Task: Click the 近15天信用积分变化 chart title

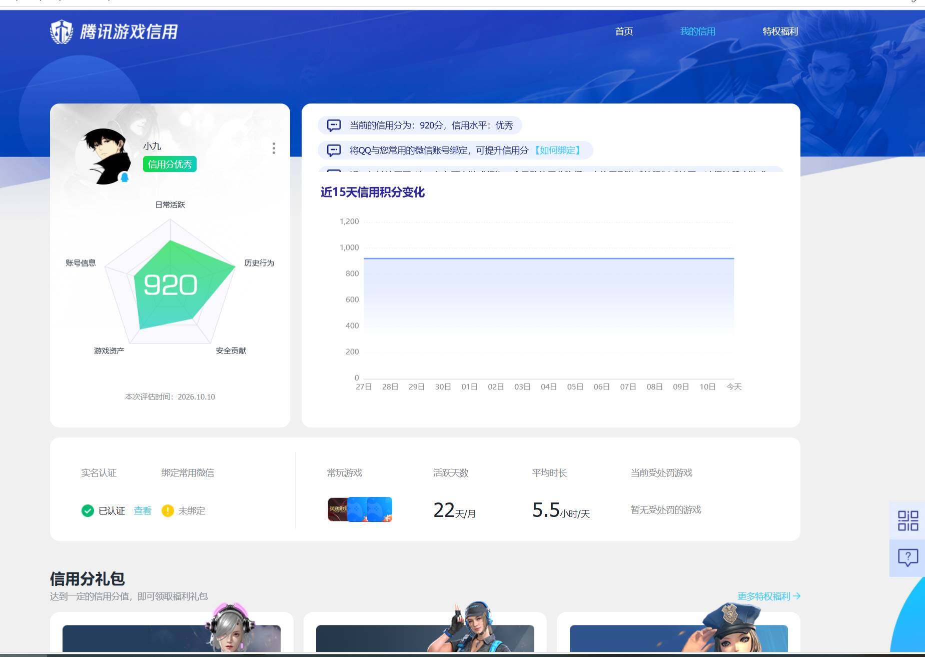Action: pyautogui.click(x=373, y=192)
